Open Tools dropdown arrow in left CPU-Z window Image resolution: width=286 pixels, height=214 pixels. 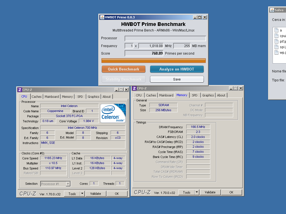(82, 194)
